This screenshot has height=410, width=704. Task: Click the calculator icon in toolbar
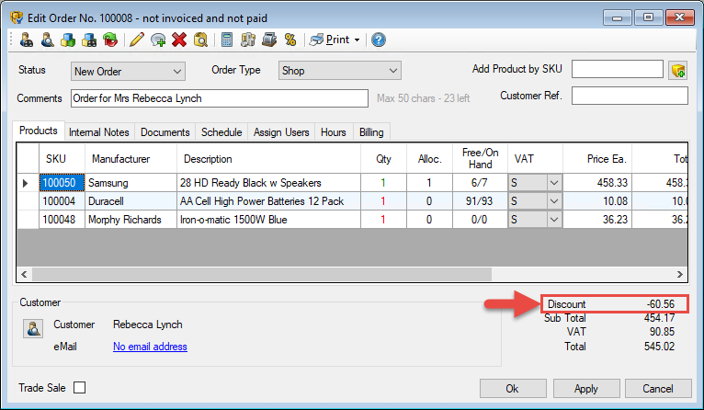(x=227, y=40)
